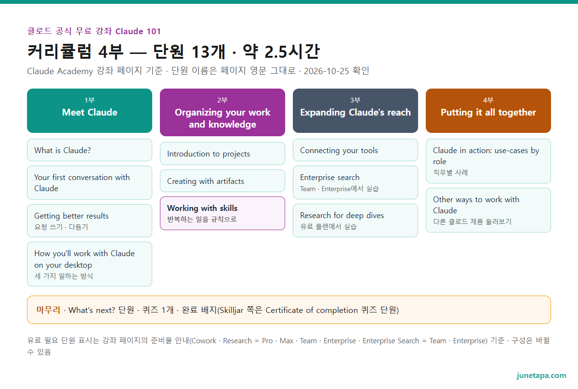Select the 1부 Meet Claude header card

pyautogui.click(x=90, y=111)
